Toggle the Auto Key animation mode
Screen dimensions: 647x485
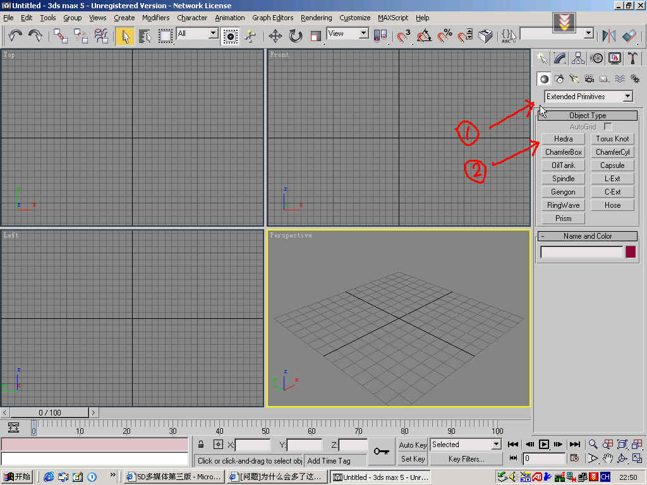413,445
